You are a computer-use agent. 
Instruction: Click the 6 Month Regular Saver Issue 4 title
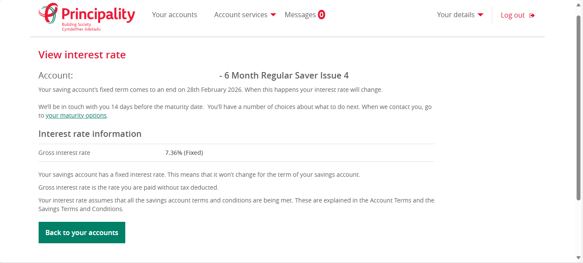coord(287,76)
